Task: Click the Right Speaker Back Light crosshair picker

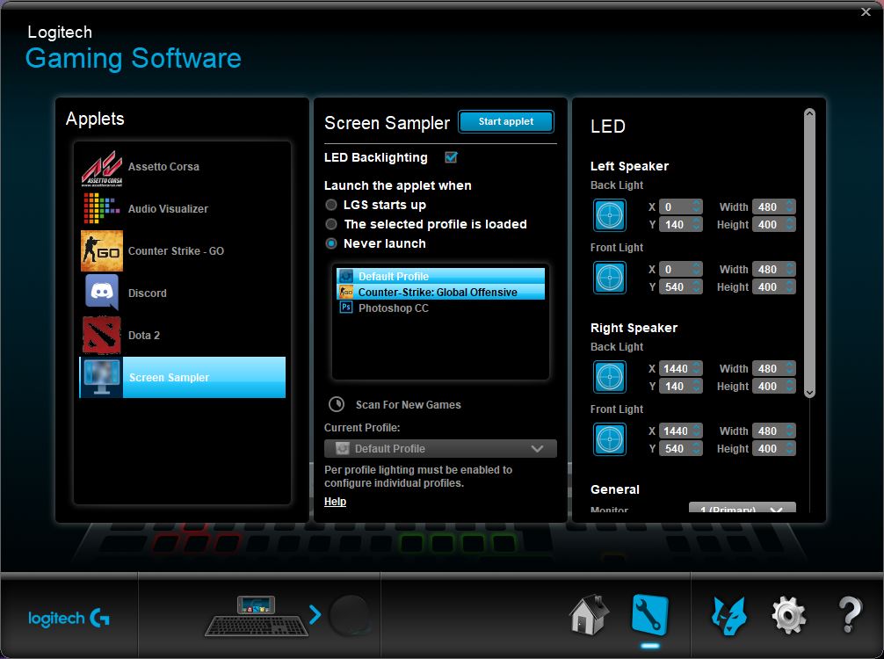Action: [610, 377]
